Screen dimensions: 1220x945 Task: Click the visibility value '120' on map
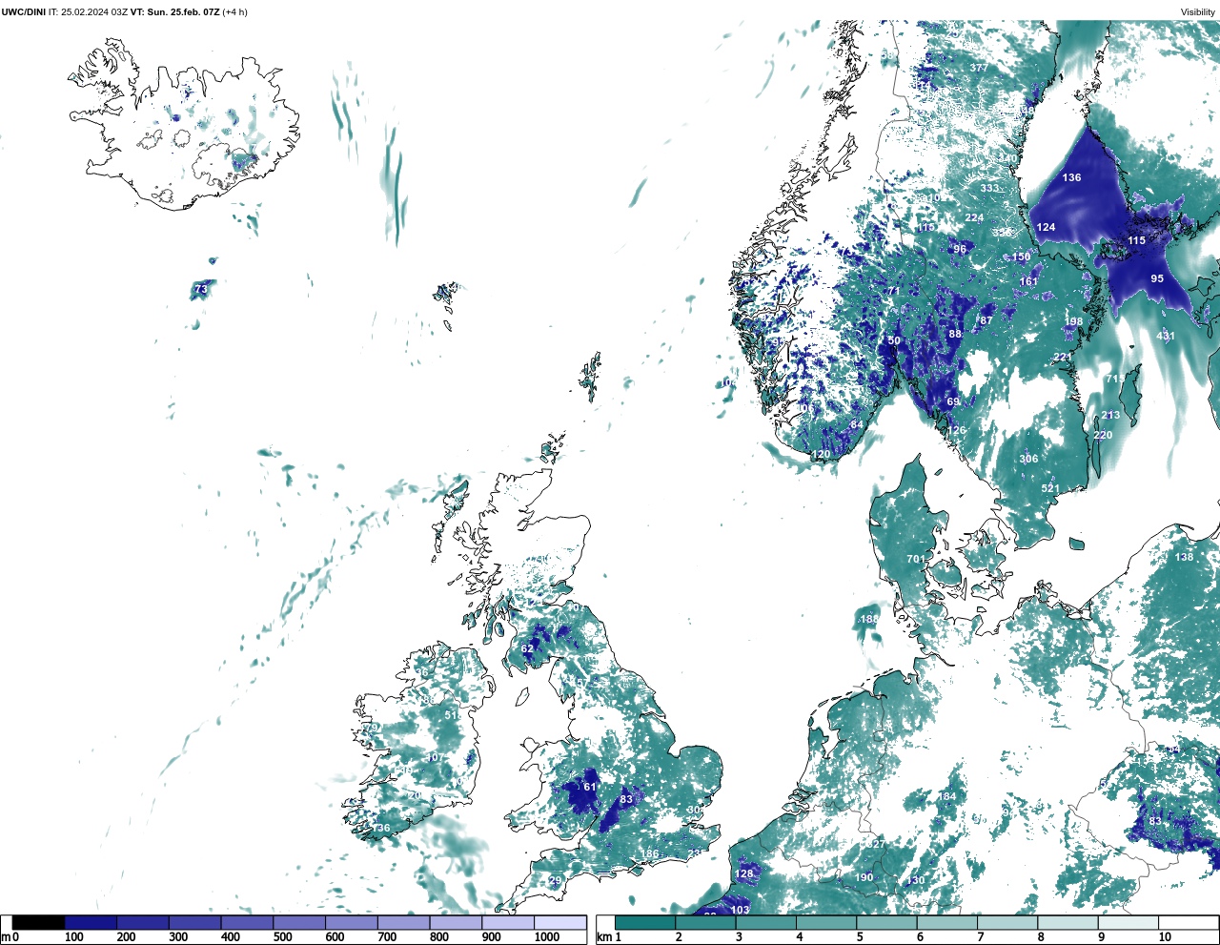tap(820, 456)
